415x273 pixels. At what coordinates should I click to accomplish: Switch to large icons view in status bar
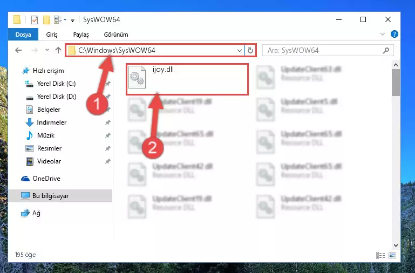click(392, 255)
